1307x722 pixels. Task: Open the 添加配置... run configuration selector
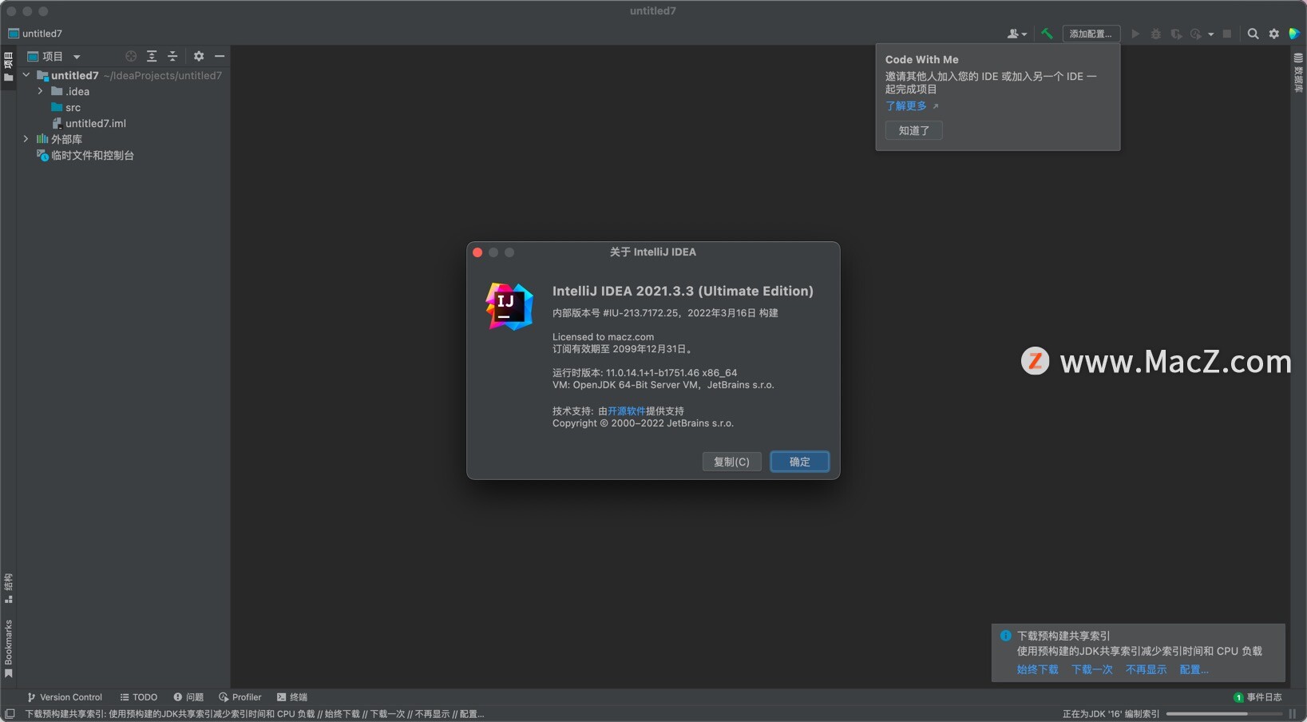pos(1091,34)
